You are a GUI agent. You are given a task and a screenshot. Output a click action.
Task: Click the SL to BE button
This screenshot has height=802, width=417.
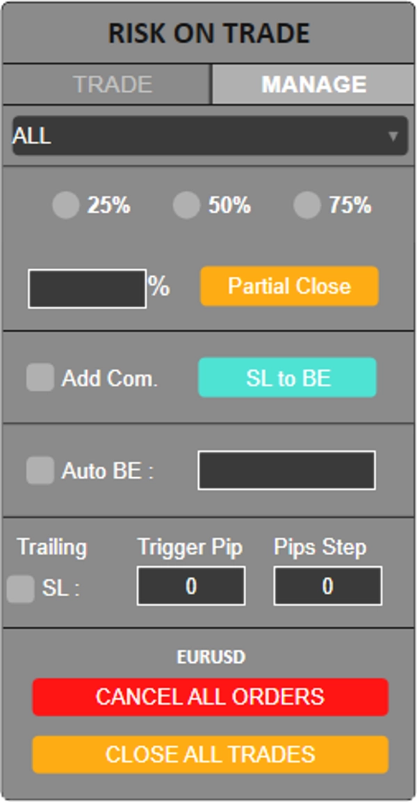tap(288, 378)
